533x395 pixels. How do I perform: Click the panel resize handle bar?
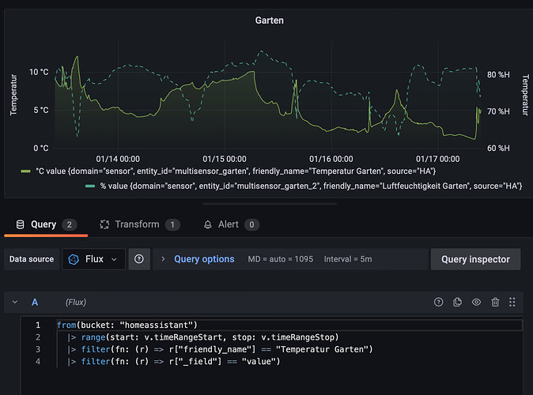[269, 204]
